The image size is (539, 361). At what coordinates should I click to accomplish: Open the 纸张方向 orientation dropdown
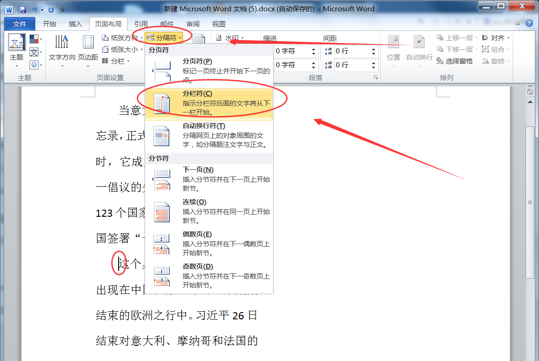(122, 38)
